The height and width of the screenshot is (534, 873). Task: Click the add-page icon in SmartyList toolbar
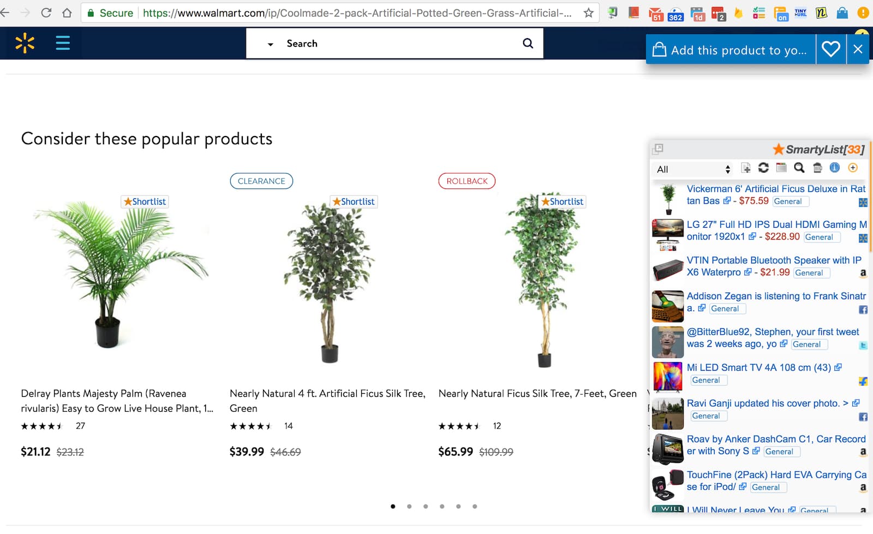pyautogui.click(x=746, y=168)
